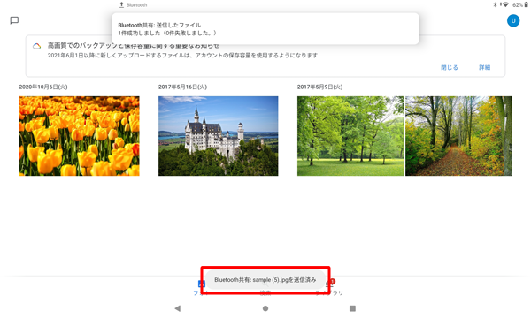The height and width of the screenshot is (318, 531).
Task: Open the yellow tulips photo
Action: [80, 136]
